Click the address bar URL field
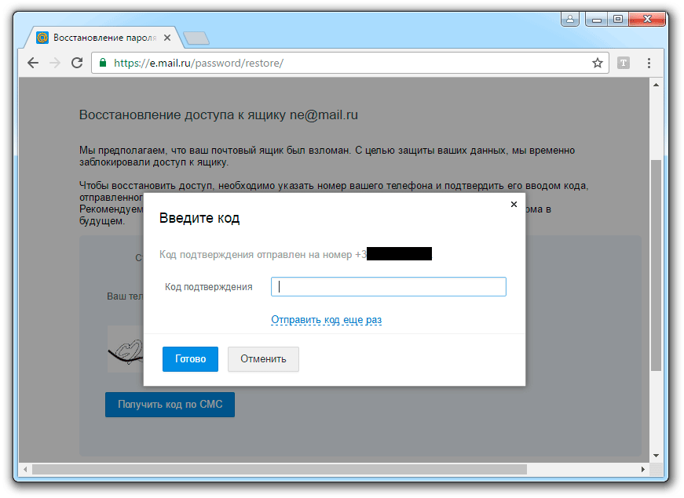 coord(349,64)
